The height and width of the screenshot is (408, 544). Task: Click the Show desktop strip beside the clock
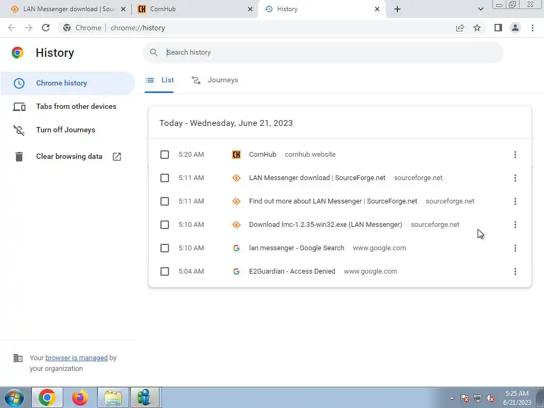click(540, 397)
